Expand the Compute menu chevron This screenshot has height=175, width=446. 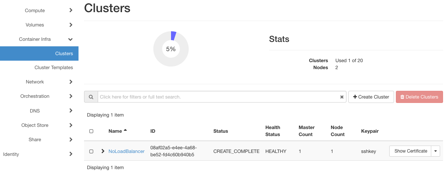click(71, 11)
